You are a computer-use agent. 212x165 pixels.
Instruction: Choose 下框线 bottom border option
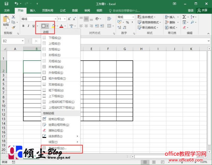pyautogui.click(x=61, y=38)
